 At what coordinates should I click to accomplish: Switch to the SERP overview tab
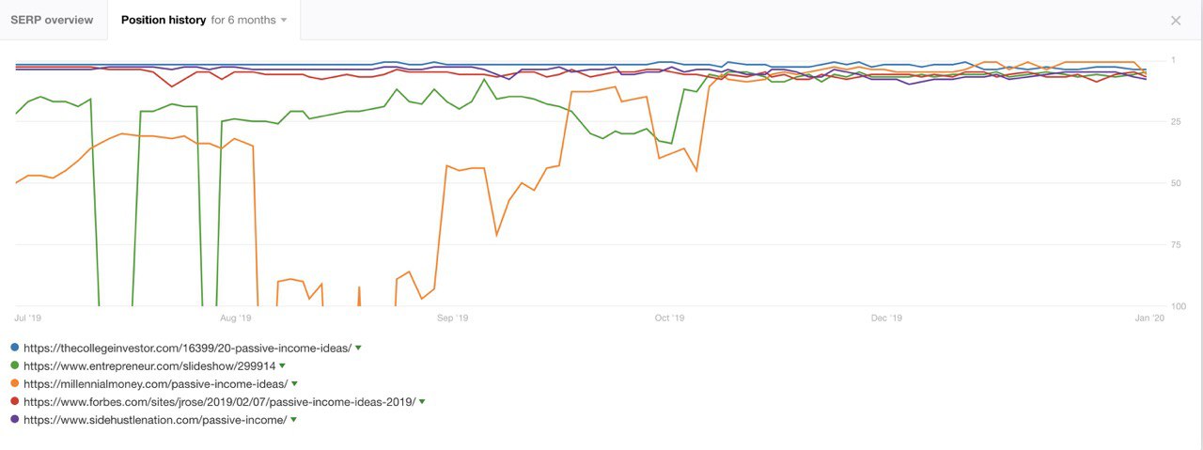click(52, 20)
